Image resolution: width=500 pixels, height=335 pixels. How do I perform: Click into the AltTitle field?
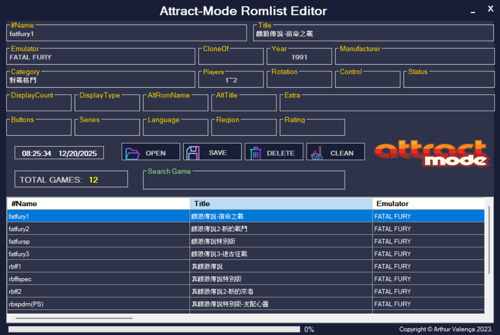pyautogui.click(x=244, y=104)
